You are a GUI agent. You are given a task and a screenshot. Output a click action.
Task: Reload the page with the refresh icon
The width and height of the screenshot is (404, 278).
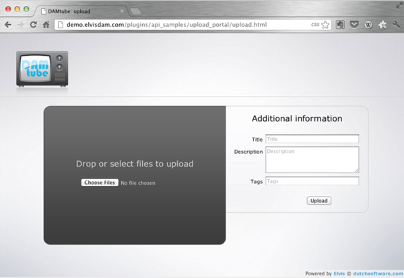tap(33, 25)
